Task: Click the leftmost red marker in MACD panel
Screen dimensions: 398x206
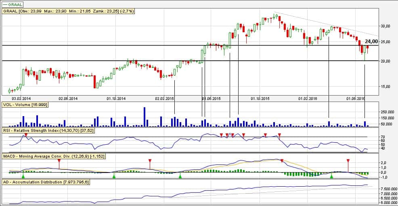Action: pyautogui.click(x=59, y=161)
